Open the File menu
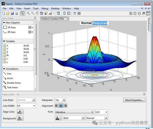Viewport: 153px width, 129px height. pos(4,9)
